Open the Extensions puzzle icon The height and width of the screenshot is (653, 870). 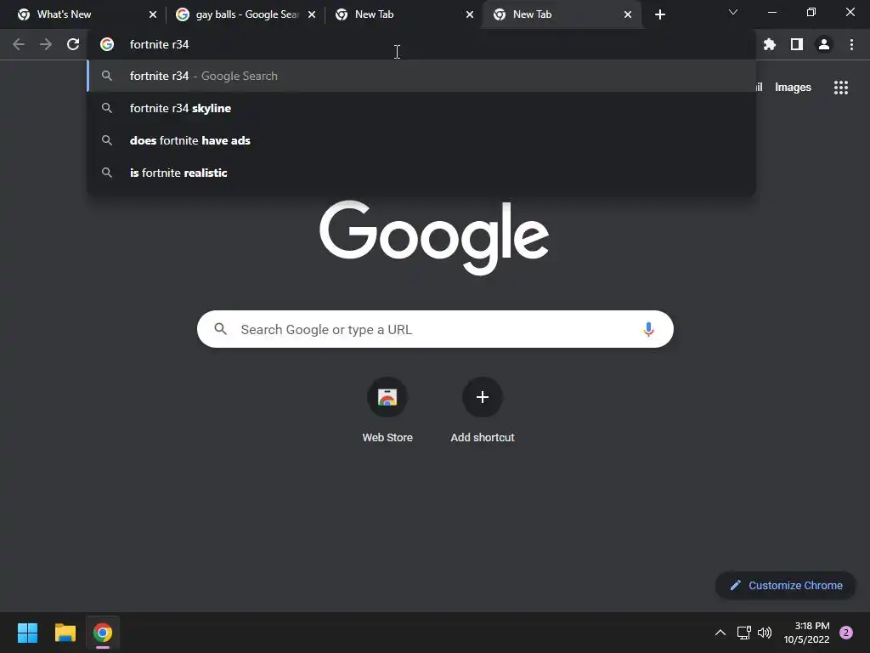(x=770, y=44)
